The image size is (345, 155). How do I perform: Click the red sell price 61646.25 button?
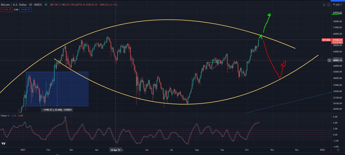tap(7, 9)
